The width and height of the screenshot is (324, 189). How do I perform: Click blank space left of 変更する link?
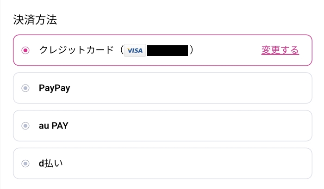227,50
